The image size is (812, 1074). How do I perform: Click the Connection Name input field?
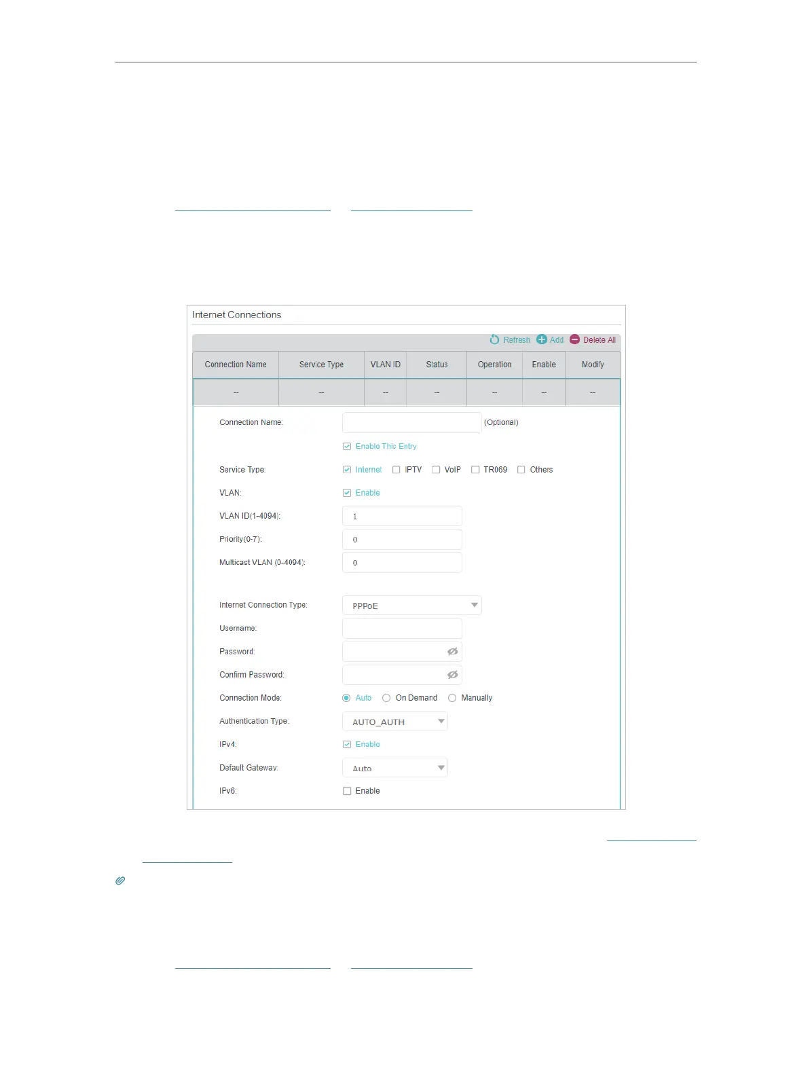tap(412, 422)
